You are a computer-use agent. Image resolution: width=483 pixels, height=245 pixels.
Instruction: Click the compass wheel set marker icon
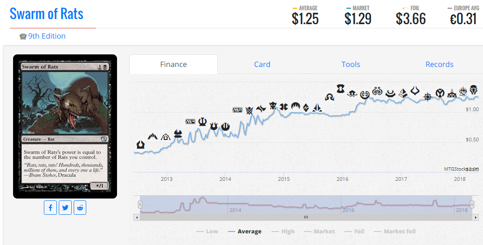point(428,97)
